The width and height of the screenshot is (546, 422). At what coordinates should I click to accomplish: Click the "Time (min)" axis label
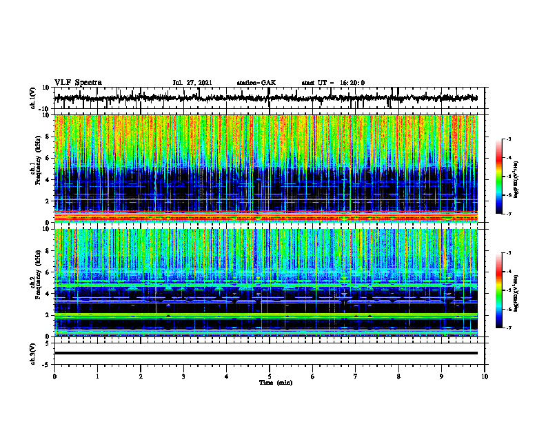[276, 383]
